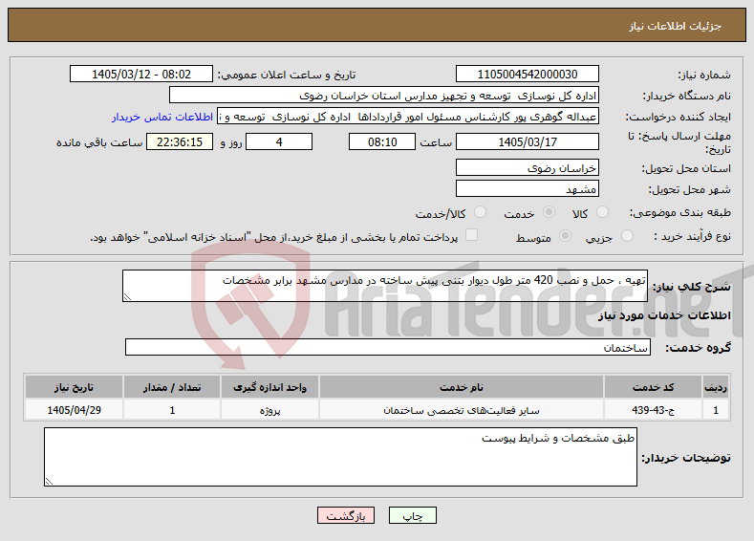The image size is (754, 541).
Task: Click the row number cell 1
Action: [716, 410]
